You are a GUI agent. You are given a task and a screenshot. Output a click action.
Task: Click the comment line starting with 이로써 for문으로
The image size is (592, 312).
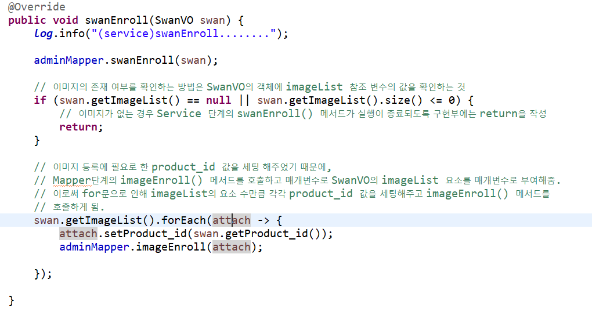point(292,194)
